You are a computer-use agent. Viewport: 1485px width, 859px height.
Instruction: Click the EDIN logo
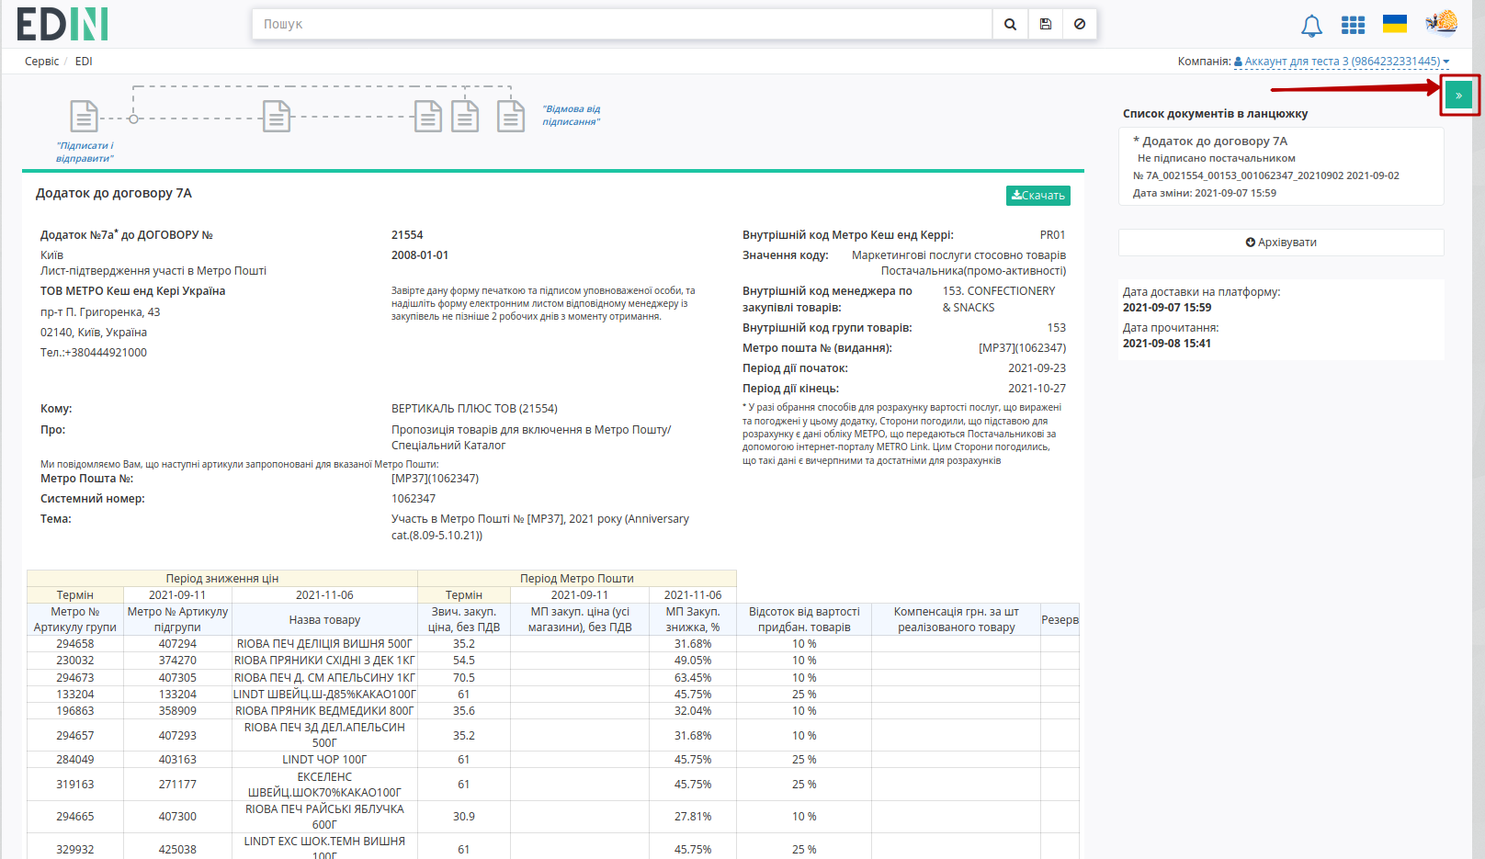tap(62, 24)
